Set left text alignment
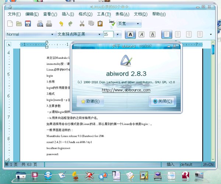The width and height of the screenshot is (221, 184). (166, 34)
